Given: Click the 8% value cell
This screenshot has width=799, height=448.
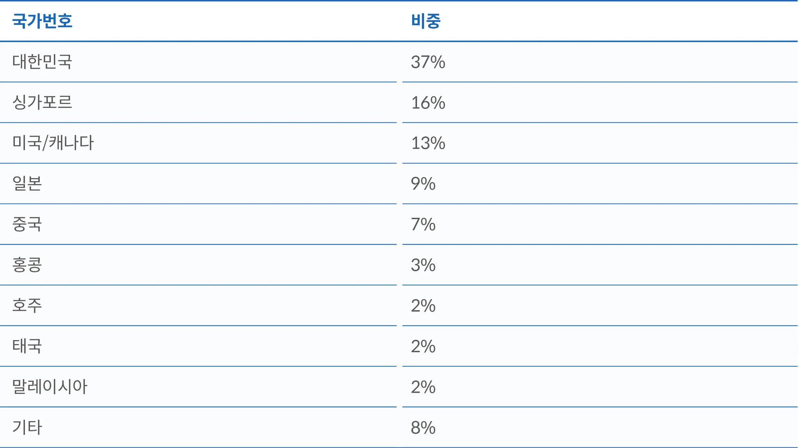Looking at the screenshot, I should tap(423, 428).
